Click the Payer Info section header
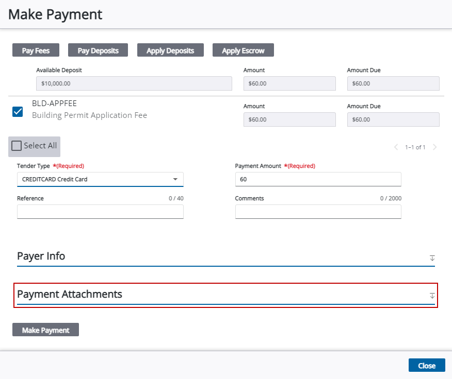 [41, 256]
